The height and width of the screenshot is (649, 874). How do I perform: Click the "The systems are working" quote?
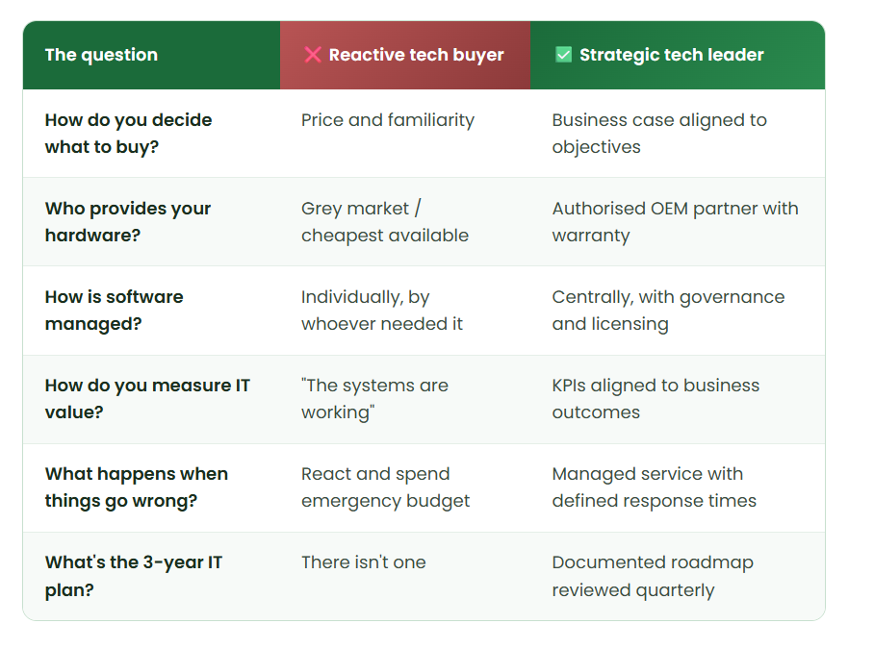(x=375, y=399)
